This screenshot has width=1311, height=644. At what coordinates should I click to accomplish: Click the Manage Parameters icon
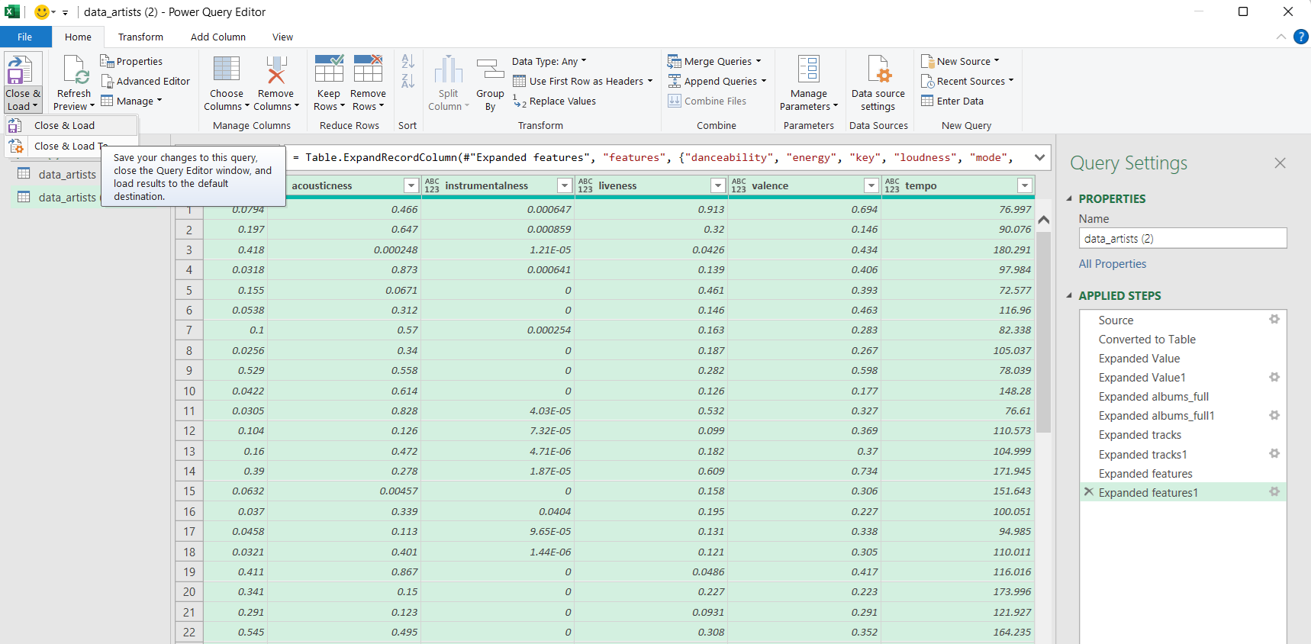[x=808, y=70]
